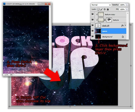Image resolution: width=135 pixels, height=112 pixels.
Task: Select the UP mask thumbnail on texture layer
Action: (x=109, y=20)
